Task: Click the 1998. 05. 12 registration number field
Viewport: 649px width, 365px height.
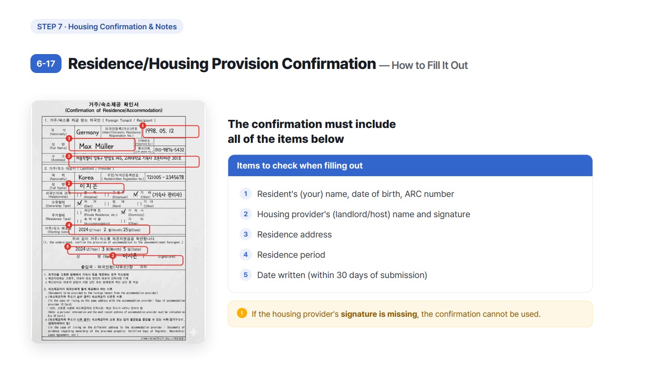Action: 171,131
